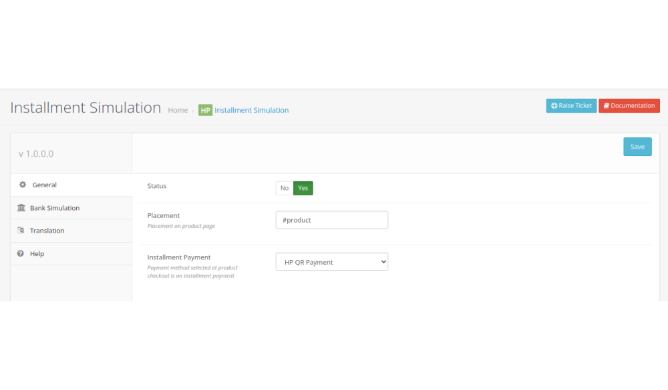
Task: Switch to the Bank Simulation tab
Action: 55,208
